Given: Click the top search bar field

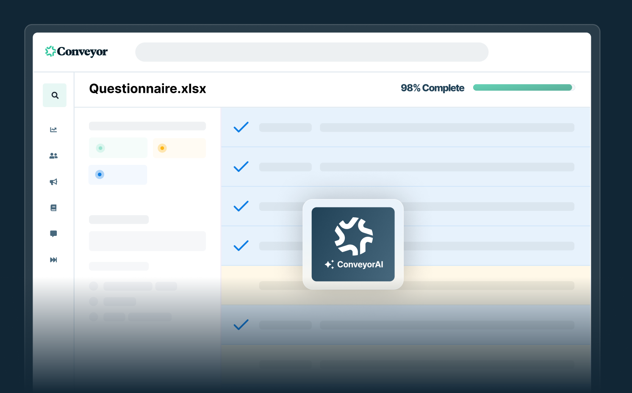Looking at the screenshot, I should [x=312, y=52].
